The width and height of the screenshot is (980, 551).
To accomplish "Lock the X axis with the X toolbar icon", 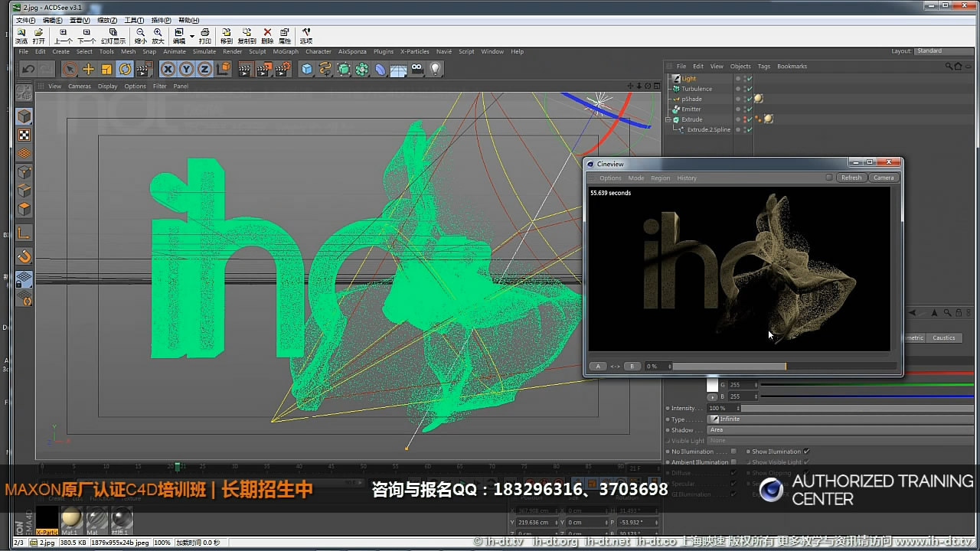I will pyautogui.click(x=166, y=69).
